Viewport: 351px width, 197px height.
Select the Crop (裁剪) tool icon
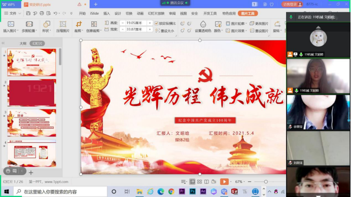coord(79,24)
